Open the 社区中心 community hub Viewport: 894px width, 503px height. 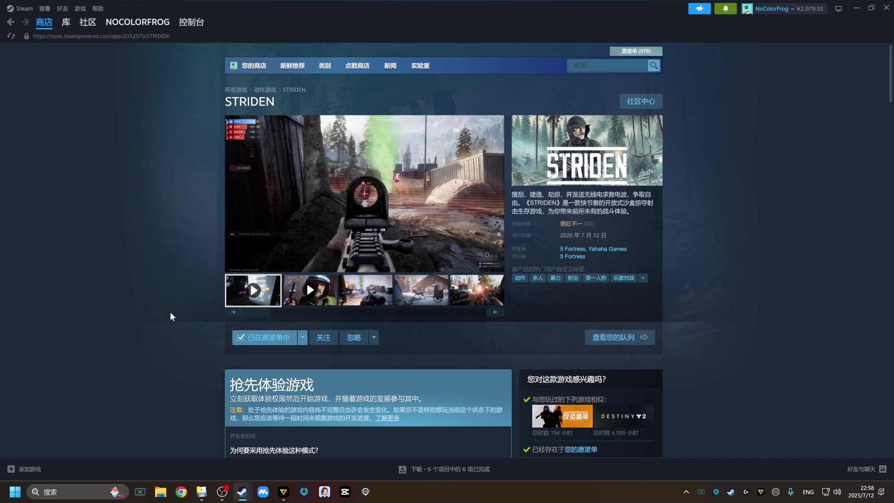(641, 101)
